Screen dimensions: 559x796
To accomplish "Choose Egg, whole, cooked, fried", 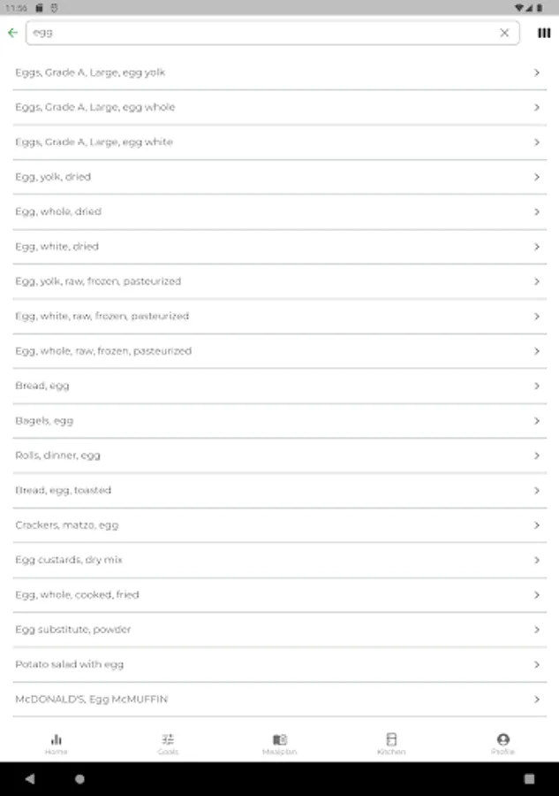I will pos(78,595).
